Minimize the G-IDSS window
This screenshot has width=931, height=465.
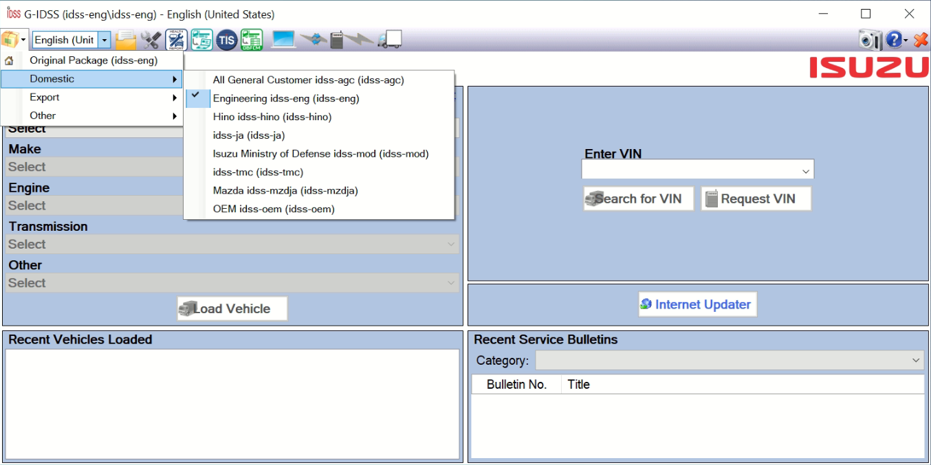tap(822, 14)
